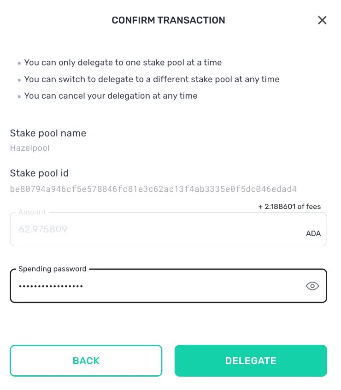Screen dimensions: 341x390
Task: Click the Stake pool id heading
Action: [39, 173]
